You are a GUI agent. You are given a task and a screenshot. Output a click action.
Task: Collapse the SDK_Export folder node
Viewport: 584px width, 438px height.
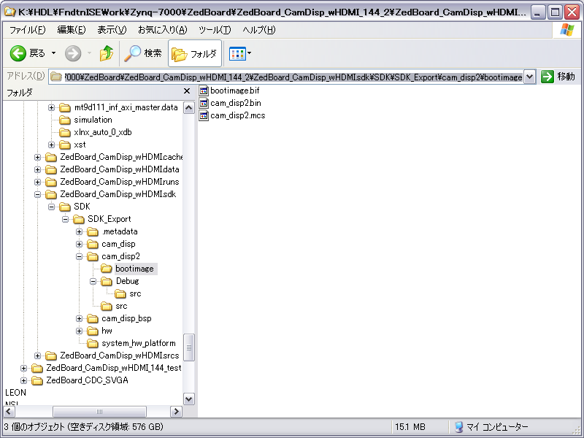pos(66,219)
